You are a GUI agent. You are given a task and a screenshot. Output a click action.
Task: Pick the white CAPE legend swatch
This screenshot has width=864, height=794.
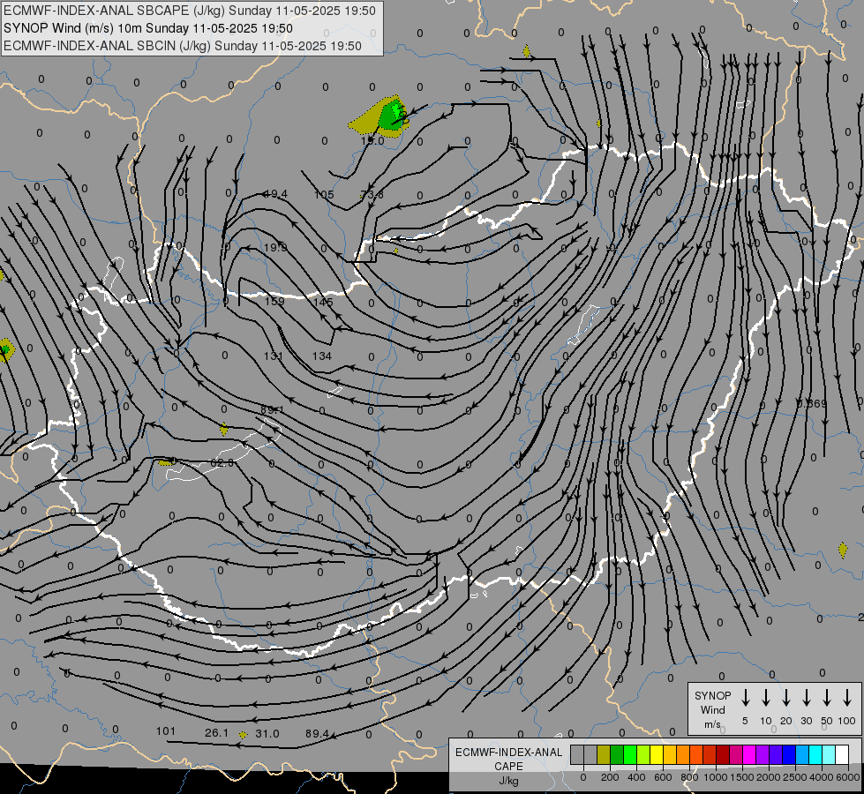click(x=841, y=755)
